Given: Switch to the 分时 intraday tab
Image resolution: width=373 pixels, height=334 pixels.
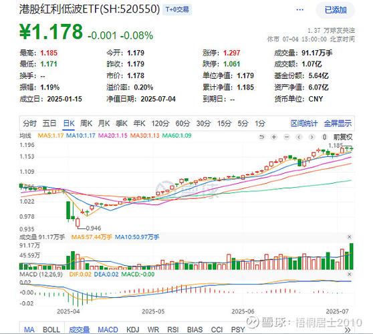Looking at the screenshot, I should pos(29,124).
